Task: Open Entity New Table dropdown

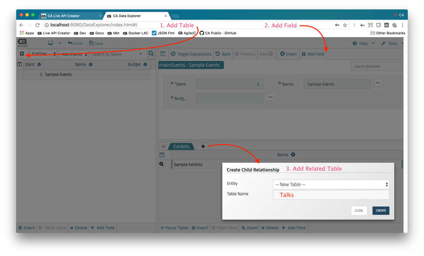Action: pyautogui.click(x=331, y=184)
